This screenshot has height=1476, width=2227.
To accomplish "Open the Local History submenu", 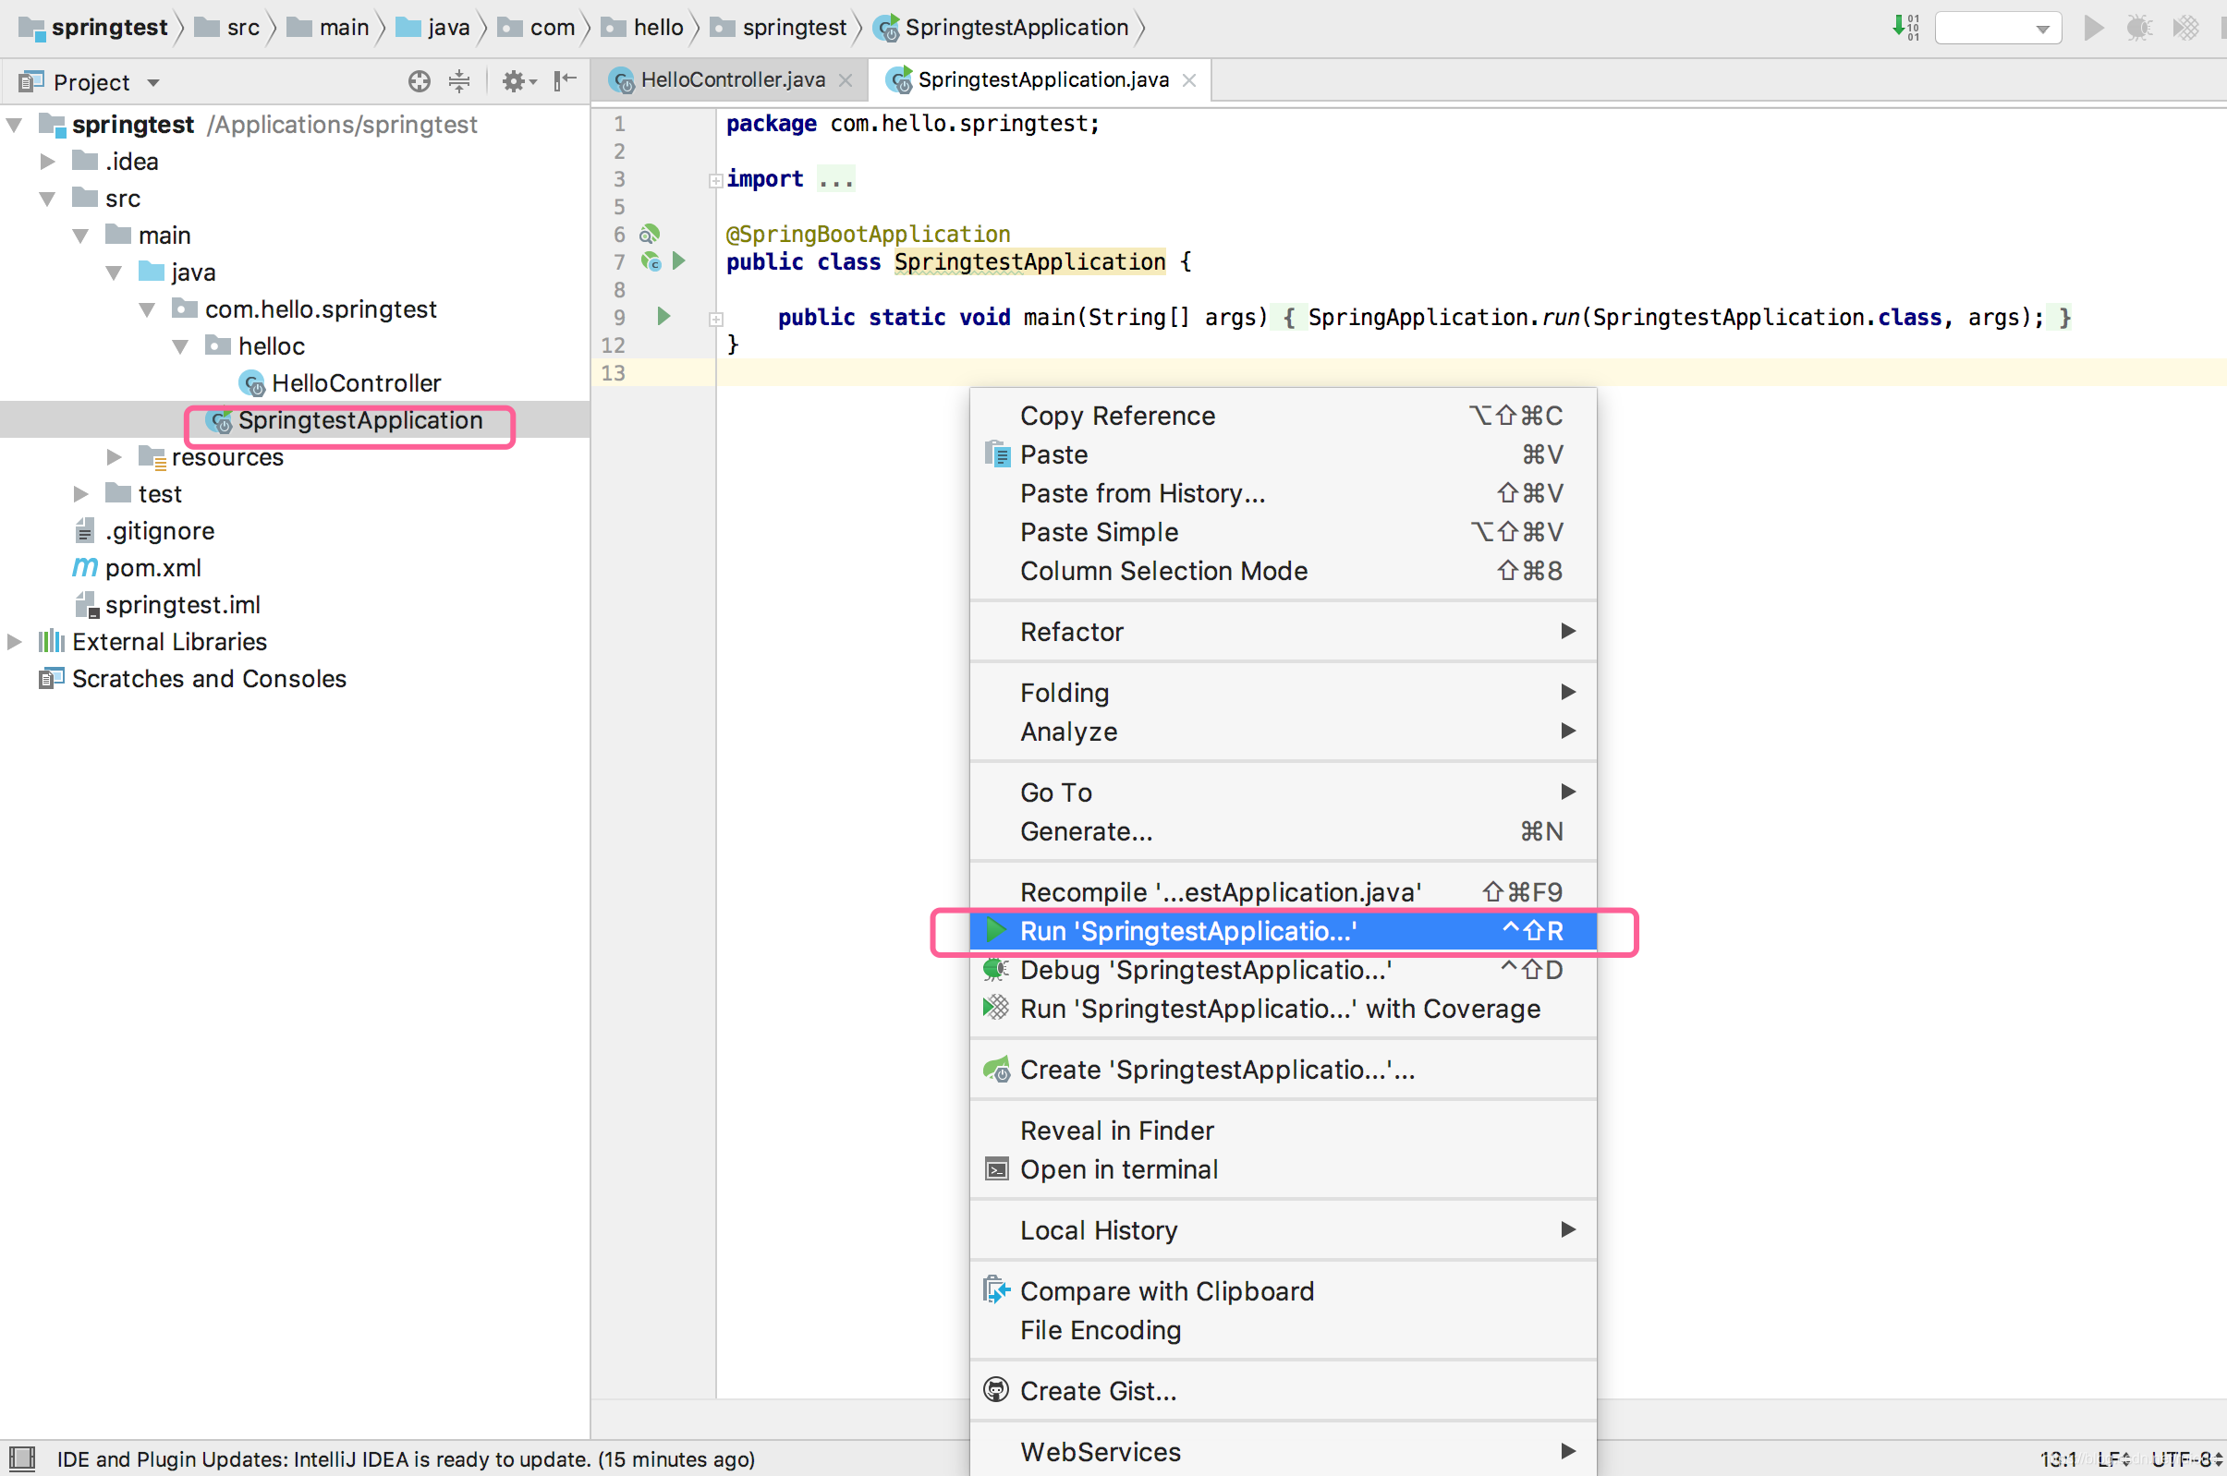I will pos(1284,1230).
